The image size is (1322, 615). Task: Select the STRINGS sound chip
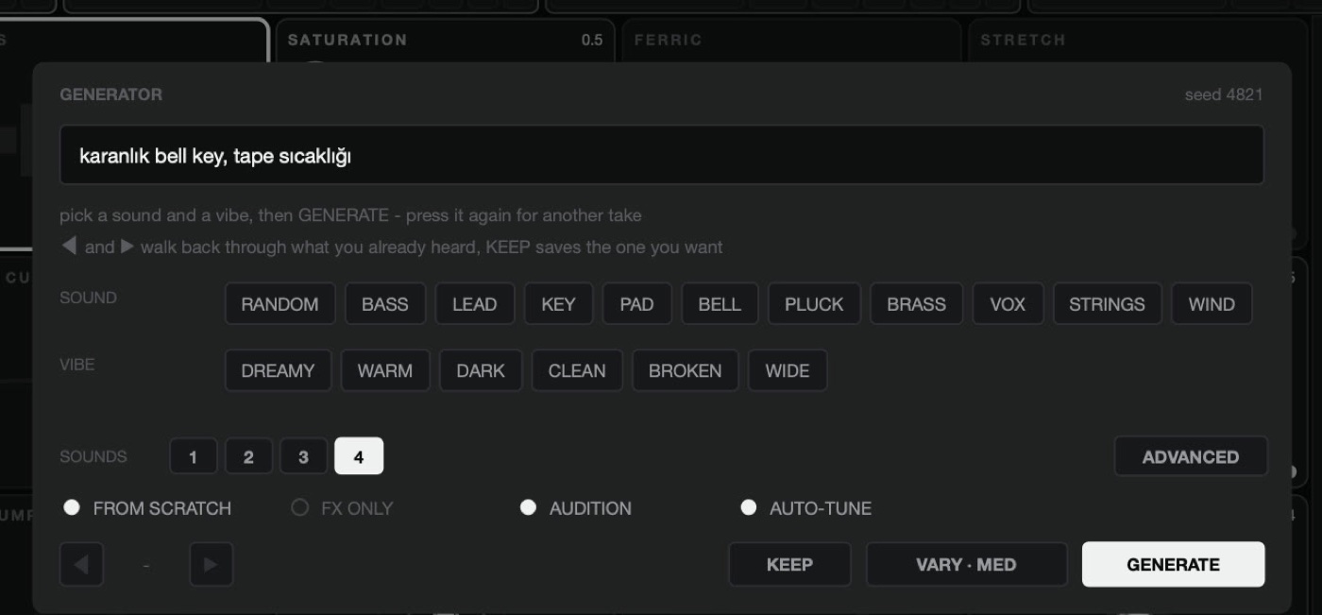(x=1107, y=304)
